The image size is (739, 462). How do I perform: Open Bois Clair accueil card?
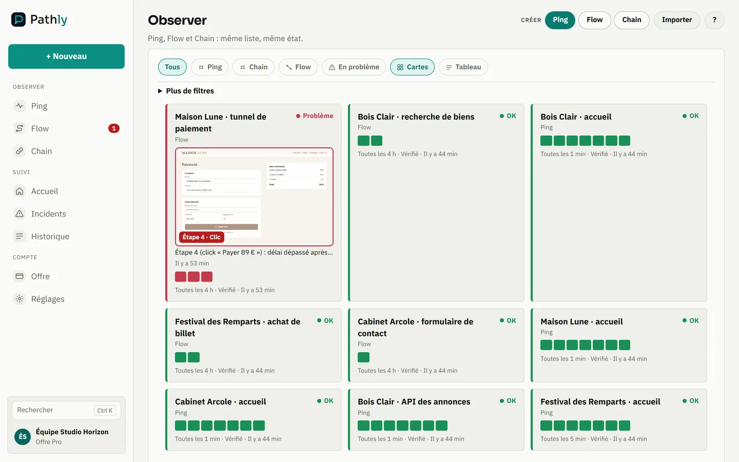click(619, 203)
